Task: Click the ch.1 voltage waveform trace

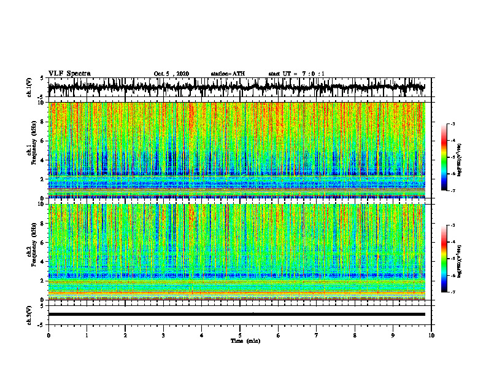Action: (x=236, y=87)
